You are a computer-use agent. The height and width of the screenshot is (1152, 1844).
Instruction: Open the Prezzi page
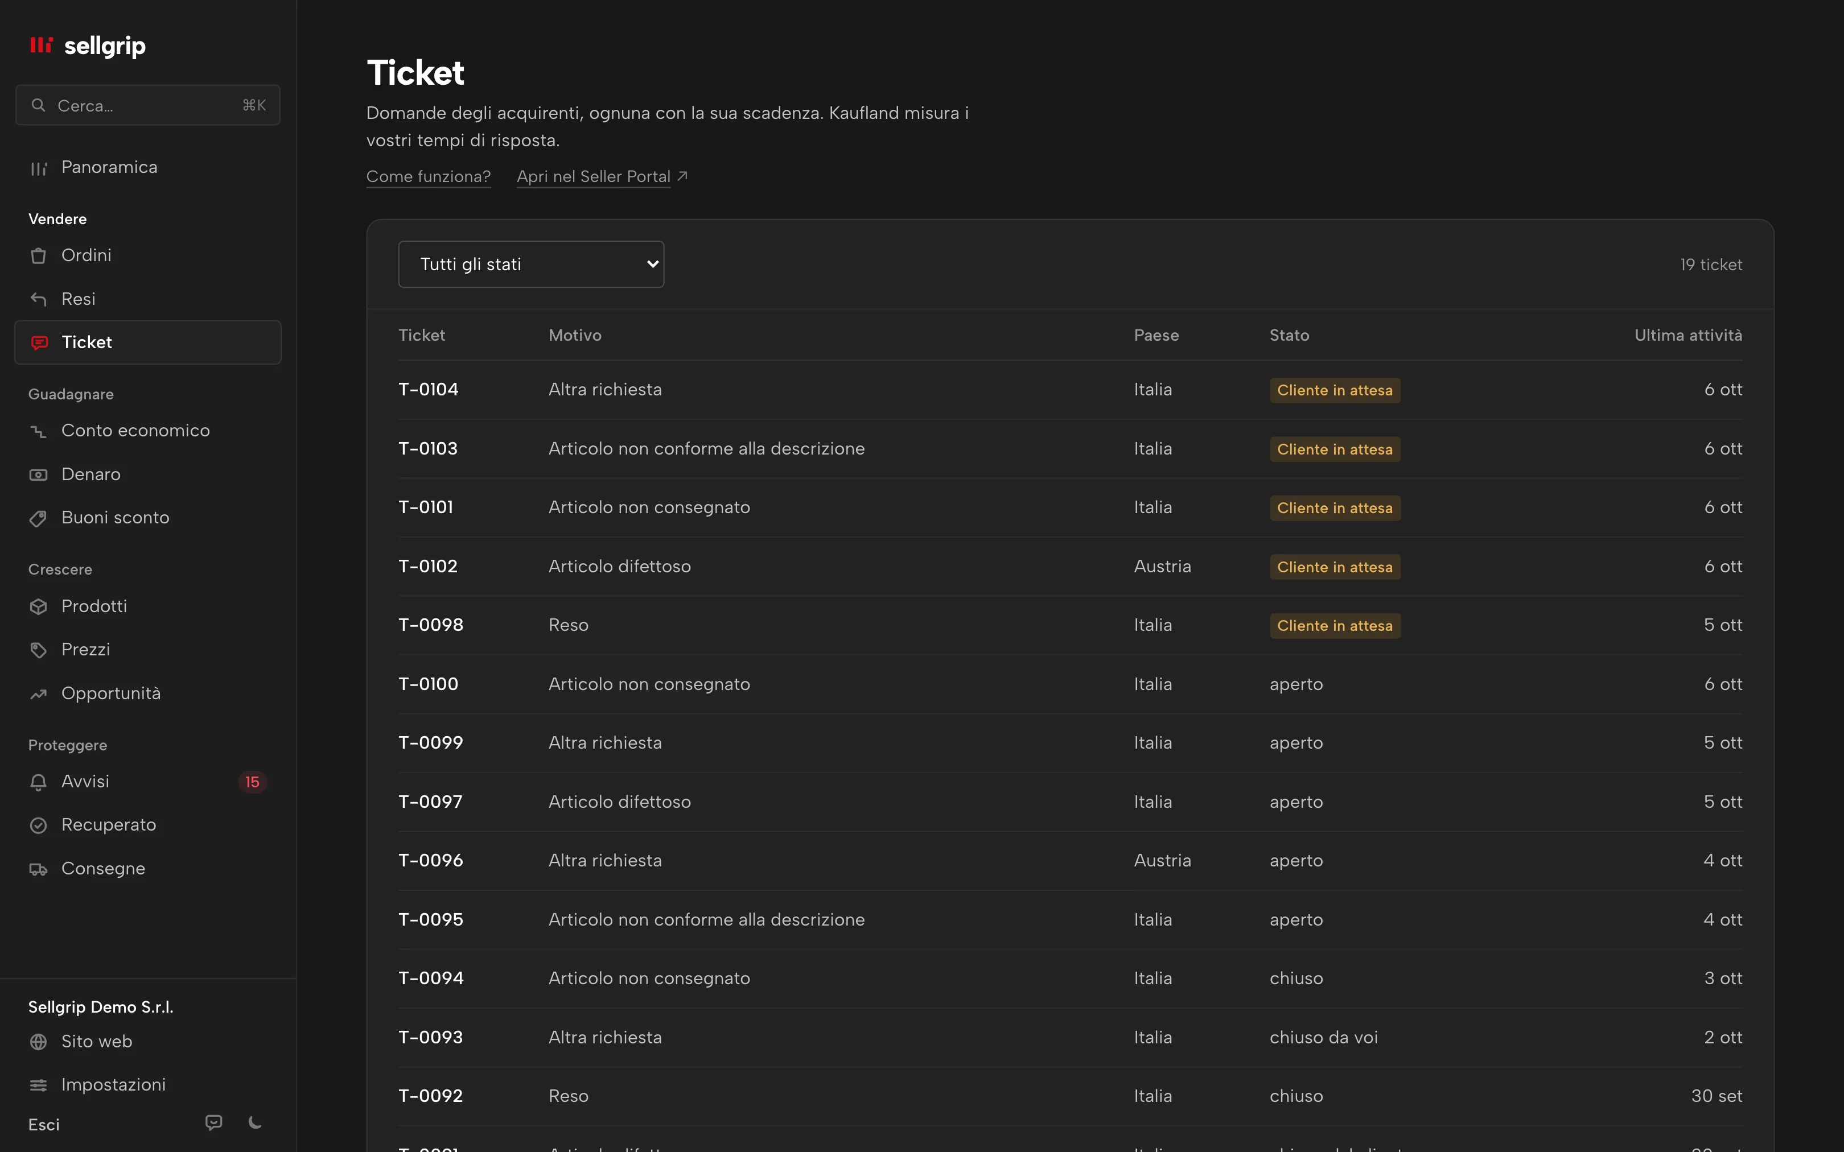tap(148, 649)
